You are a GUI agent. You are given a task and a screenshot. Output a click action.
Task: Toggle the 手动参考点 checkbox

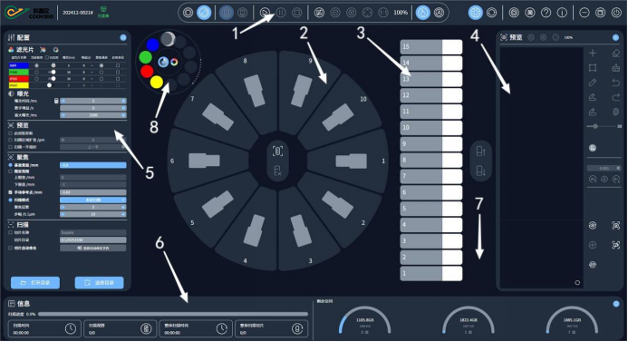click(10, 192)
